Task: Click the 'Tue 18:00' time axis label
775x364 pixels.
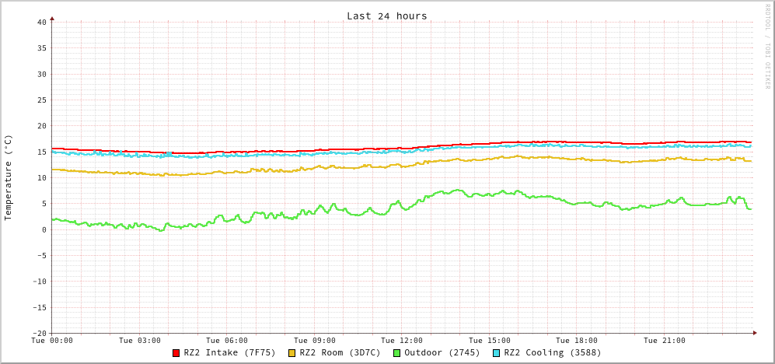Action: pyautogui.click(x=577, y=341)
